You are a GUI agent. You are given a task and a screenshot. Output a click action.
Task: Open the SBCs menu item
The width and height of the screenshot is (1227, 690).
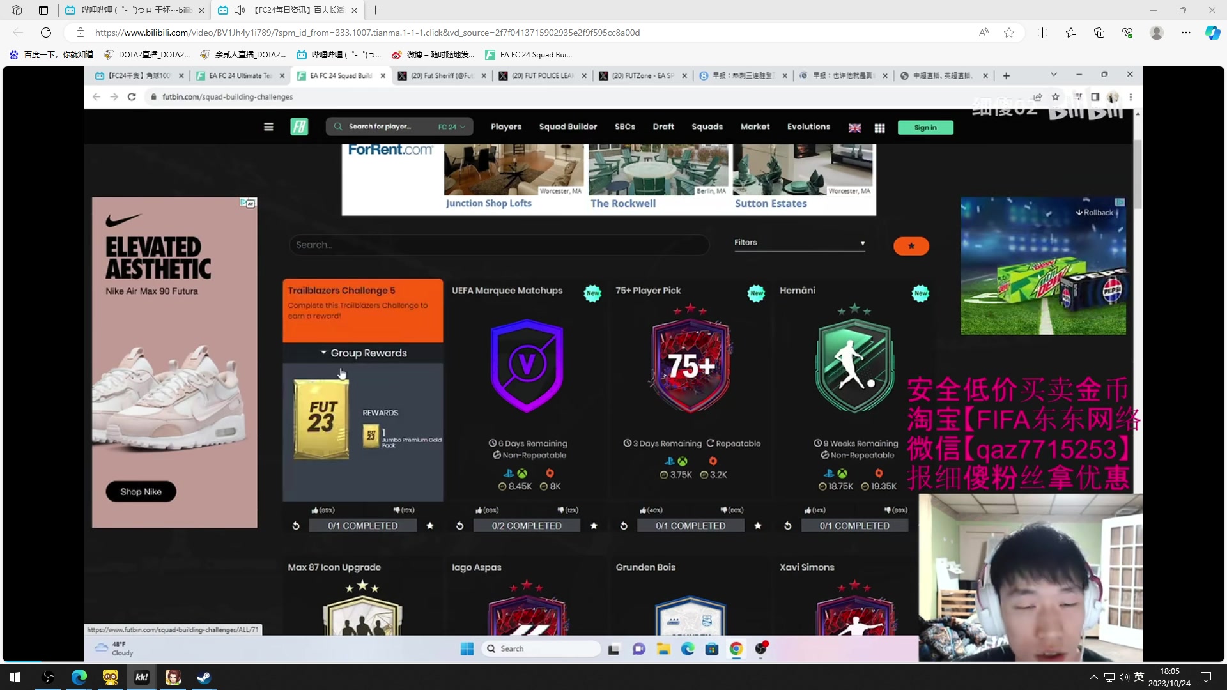(624, 126)
